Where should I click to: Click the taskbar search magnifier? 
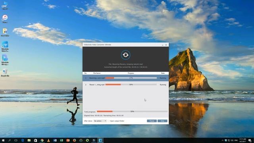10,140
